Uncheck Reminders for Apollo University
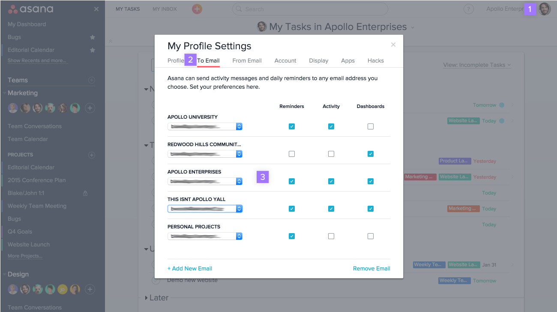Viewport: 557px width, 312px height. [x=292, y=126]
